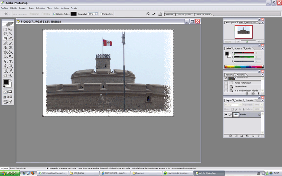
Task: Select the Hand tool
Action: pyautogui.click(x=5, y=76)
